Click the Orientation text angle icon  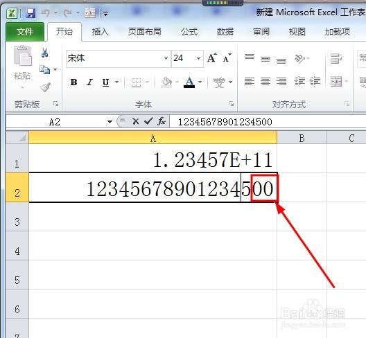pyautogui.click(x=300, y=58)
